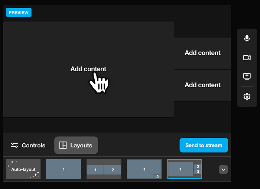
Task: Choose the picture-in-picture layout thumbnail
Action: 144,169
